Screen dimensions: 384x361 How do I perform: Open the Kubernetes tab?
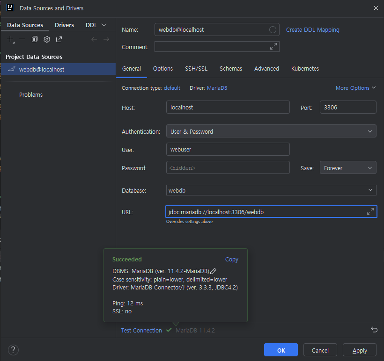point(305,68)
